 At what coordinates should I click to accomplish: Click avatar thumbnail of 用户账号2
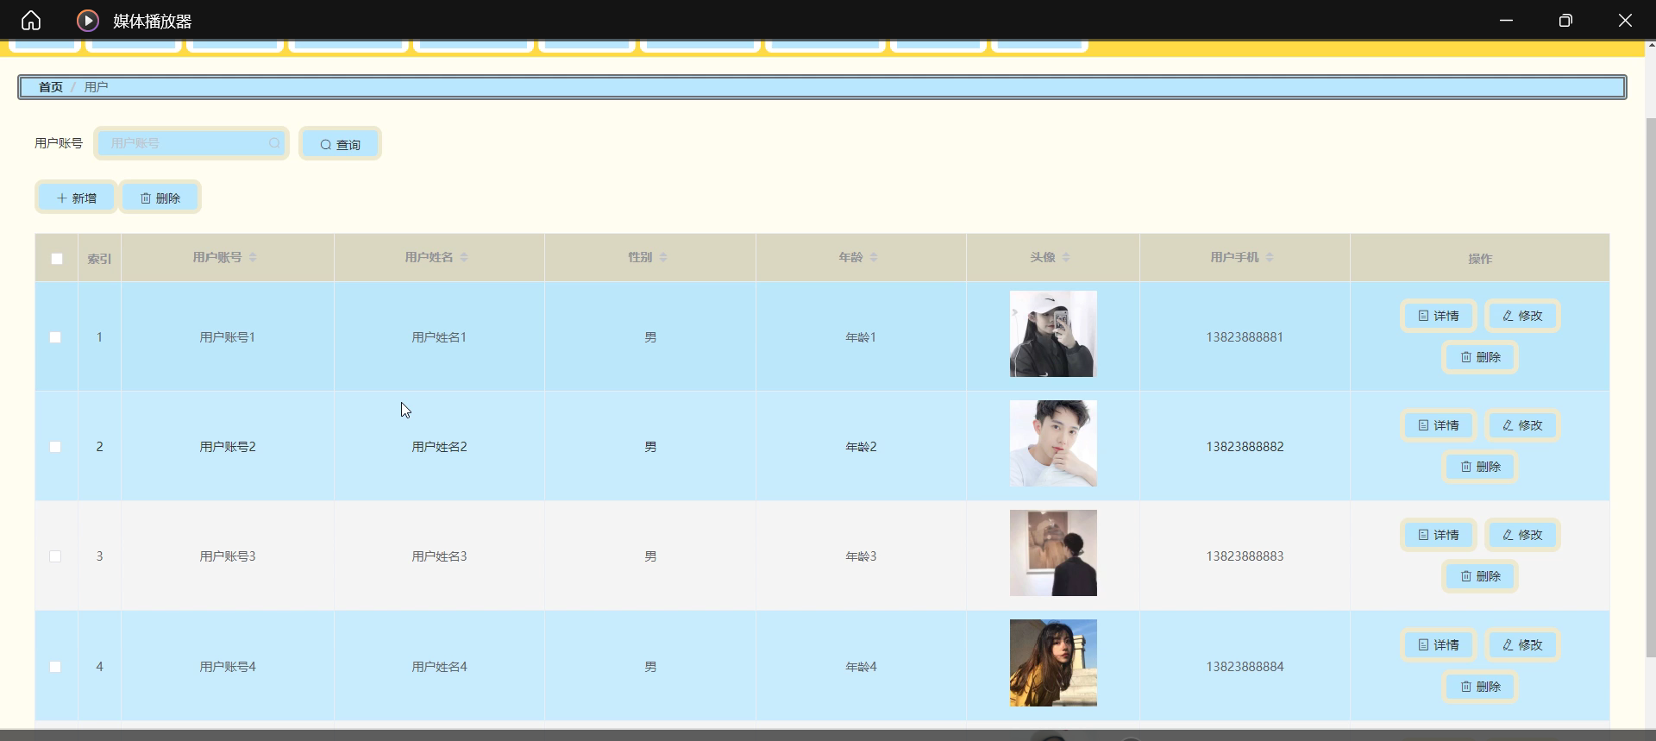coord(1053,443)
